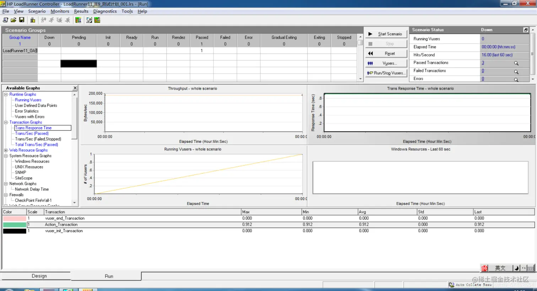Click the Scenario Status detach window icon

[526, 30]
